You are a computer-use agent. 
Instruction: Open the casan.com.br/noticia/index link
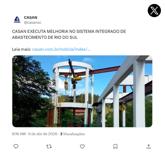[61, 49]
